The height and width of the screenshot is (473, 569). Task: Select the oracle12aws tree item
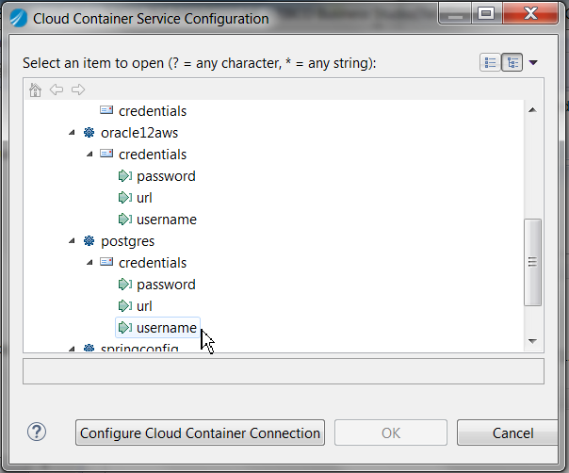139,133
